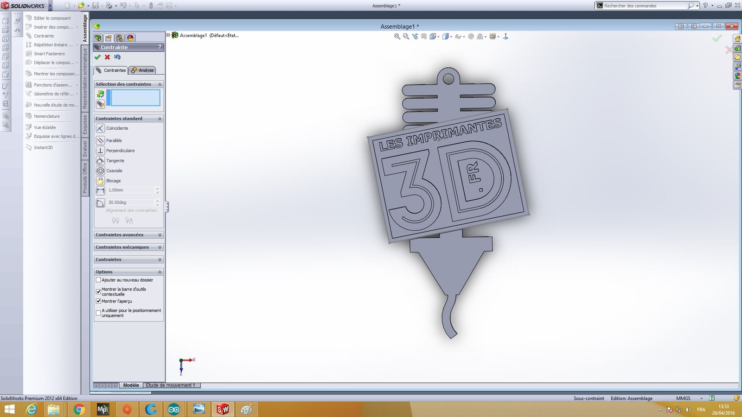Click the Windows Start button
This screenshot has width=742, height=417.
[9, 410]
